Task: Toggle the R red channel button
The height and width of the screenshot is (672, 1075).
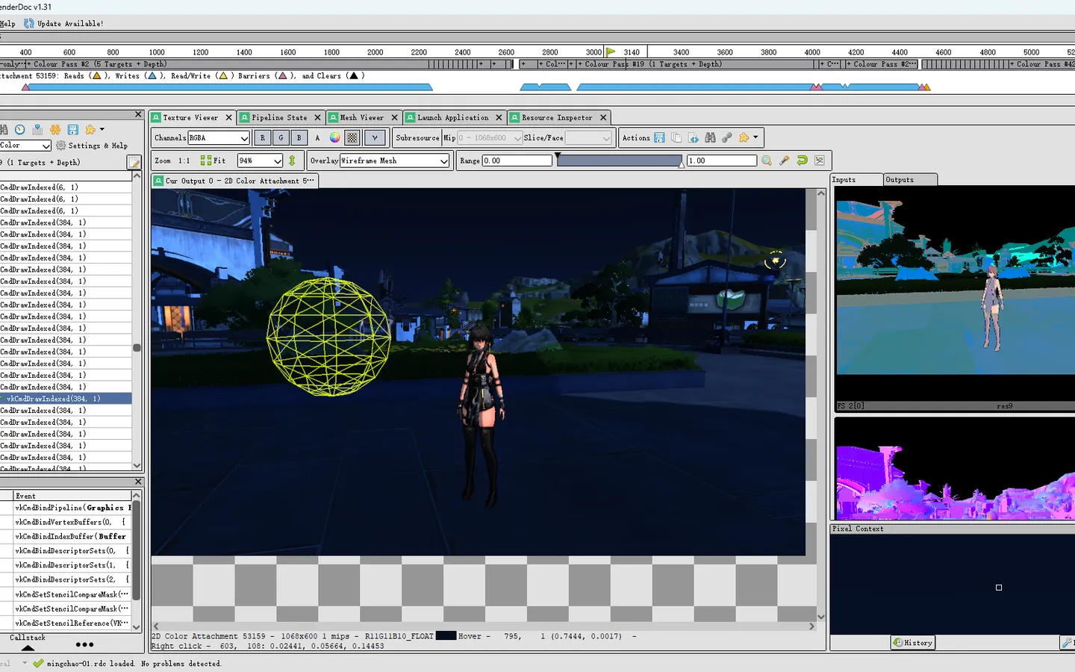Action: point(263,138)
